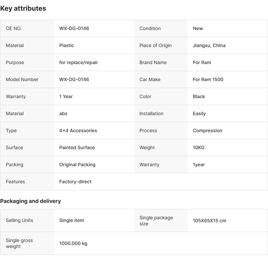
Task: Select the Original Packing value
Action: point(77,165)
